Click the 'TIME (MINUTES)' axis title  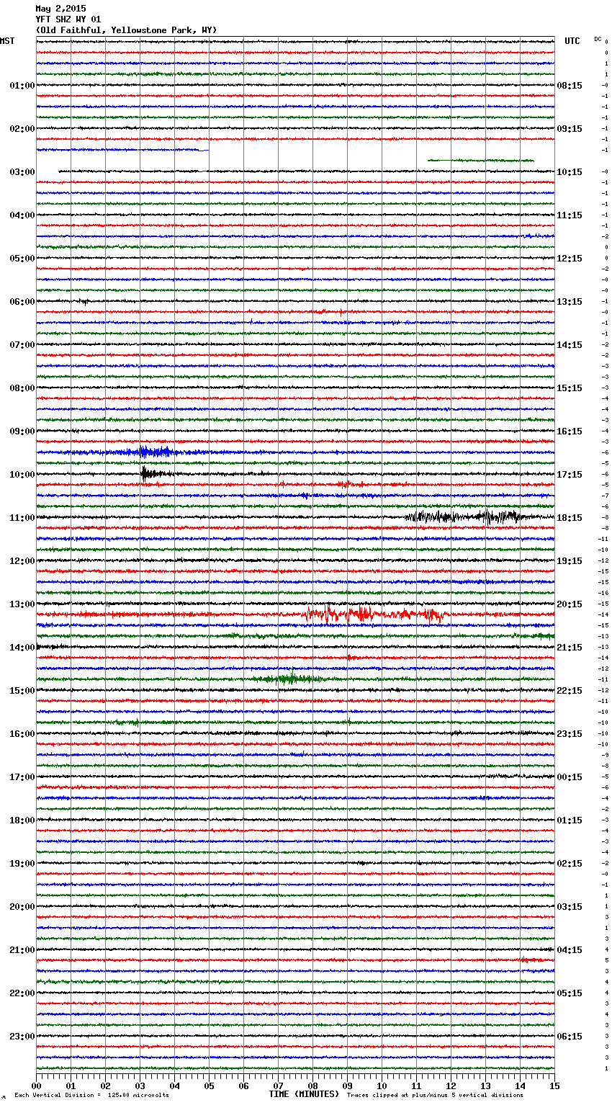(x=304, y=1094)
